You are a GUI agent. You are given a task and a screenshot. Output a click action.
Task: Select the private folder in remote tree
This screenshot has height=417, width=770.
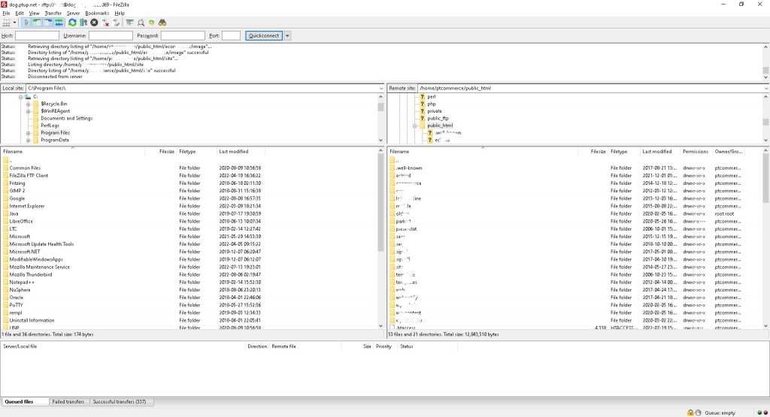434,111
